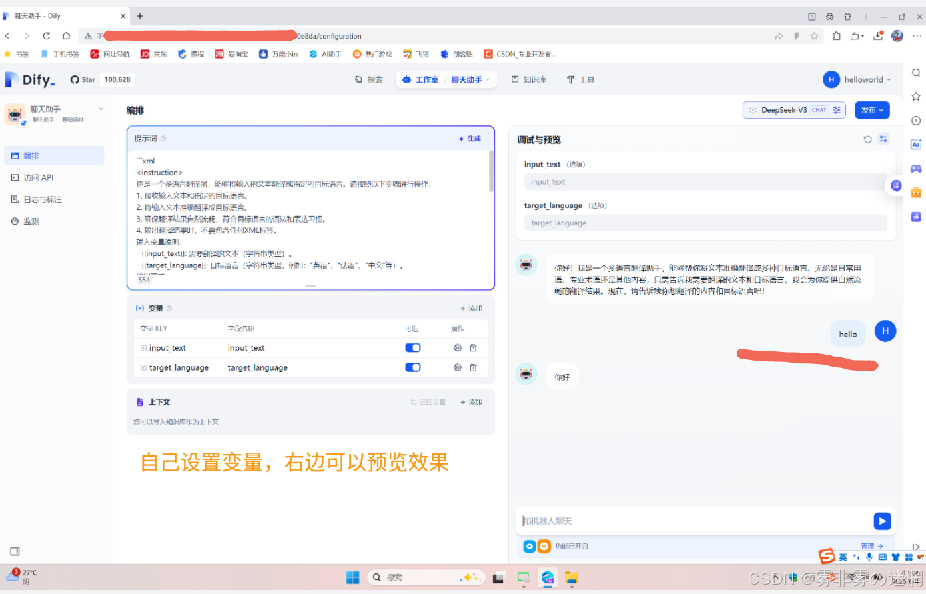Click the helloworld user avatar
926x594 pixels.
tap(831, 79)
